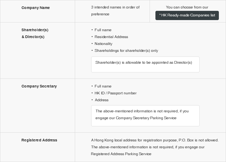
Task: Click 'Shareholdings for shareholder(s) only' item
Action: pos(126,50)
